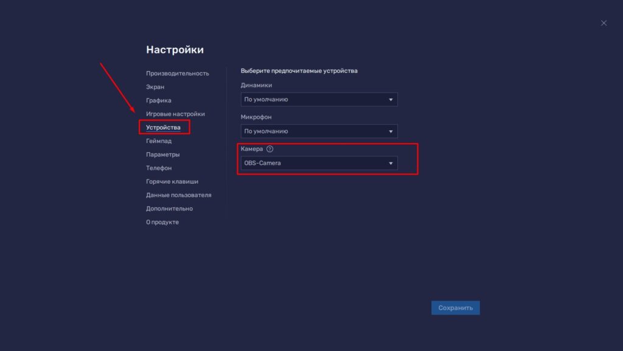Open the Камера OBS-Camera dropdown
Viewport: 623px width, 351px height.
pyautogui.click(x=319, y=163)
